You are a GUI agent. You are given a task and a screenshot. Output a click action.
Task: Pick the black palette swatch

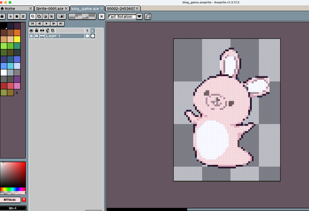[x=3, y=26]
